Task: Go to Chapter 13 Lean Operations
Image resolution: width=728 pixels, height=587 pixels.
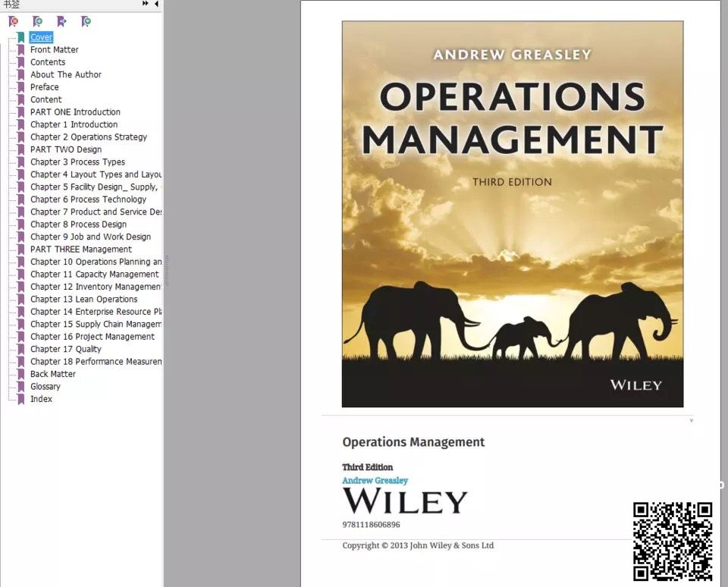Action: pos(83,300)
